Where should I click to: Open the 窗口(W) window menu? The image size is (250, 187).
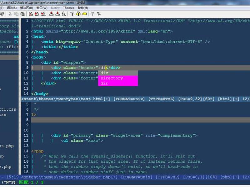click(x=42, y=8)
